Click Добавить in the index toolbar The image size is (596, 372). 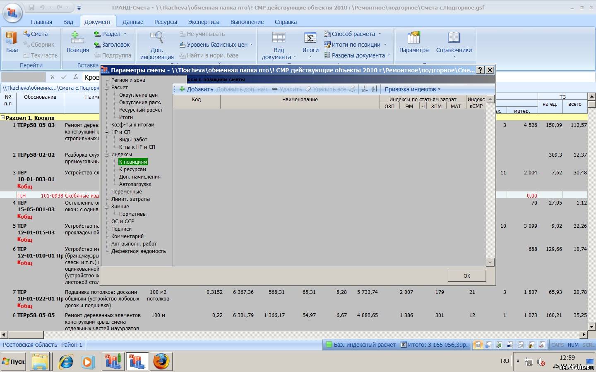point(196,89)
